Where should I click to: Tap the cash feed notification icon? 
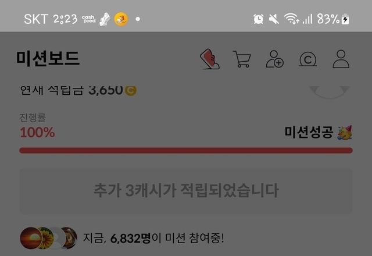click(89, 19)
